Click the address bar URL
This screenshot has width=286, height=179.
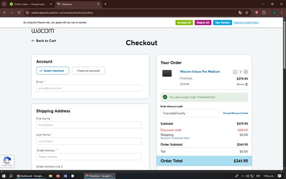(x=62, y=13)
